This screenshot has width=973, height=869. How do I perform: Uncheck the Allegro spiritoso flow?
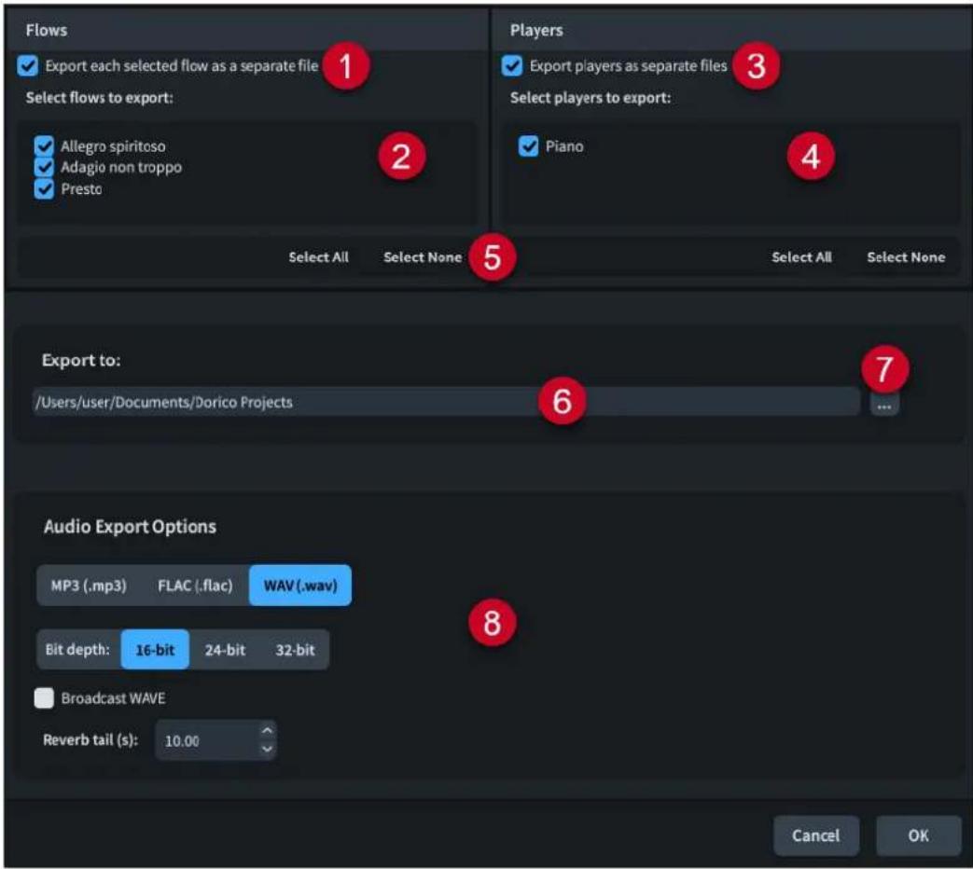[x=44, y=146]
